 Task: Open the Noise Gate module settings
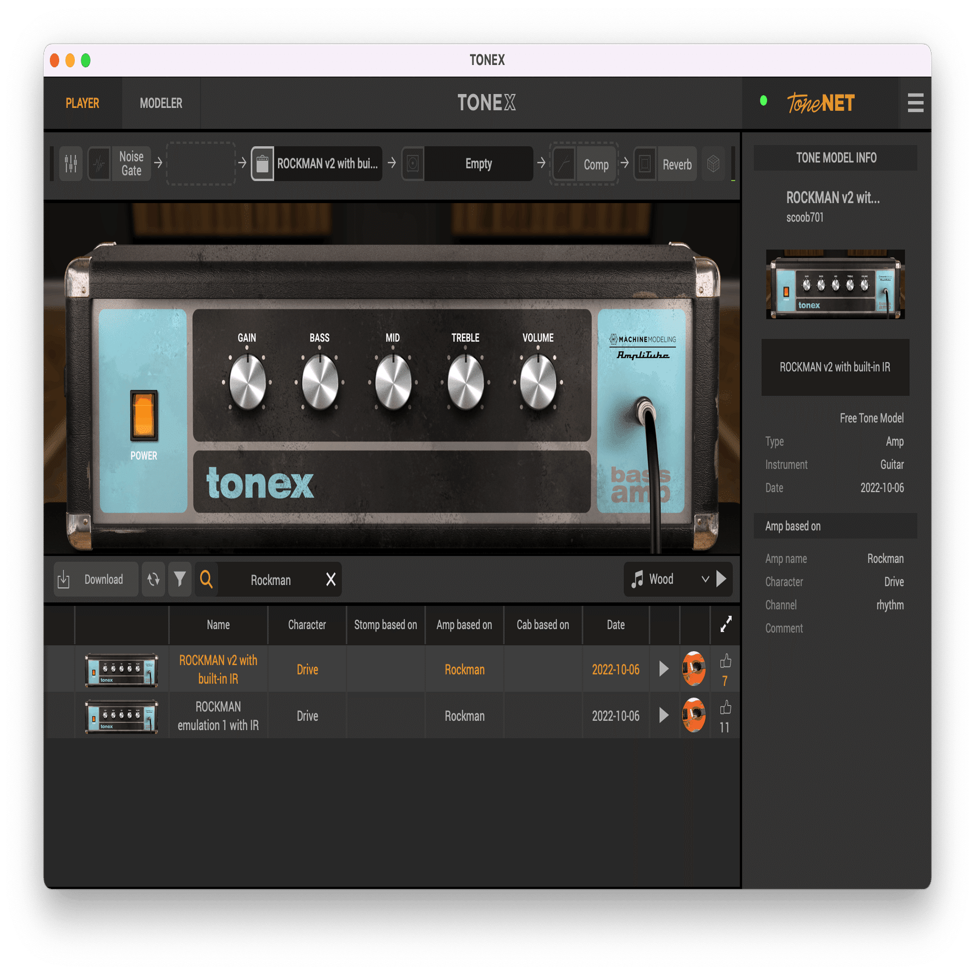coord(131,163)
